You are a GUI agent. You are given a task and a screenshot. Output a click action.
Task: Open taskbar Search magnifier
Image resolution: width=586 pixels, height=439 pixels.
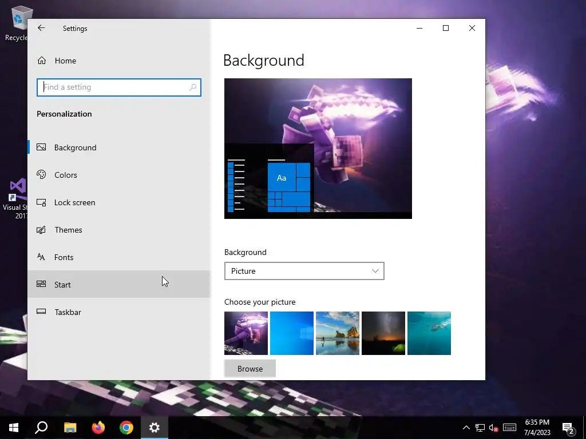[x=41, y=428]
